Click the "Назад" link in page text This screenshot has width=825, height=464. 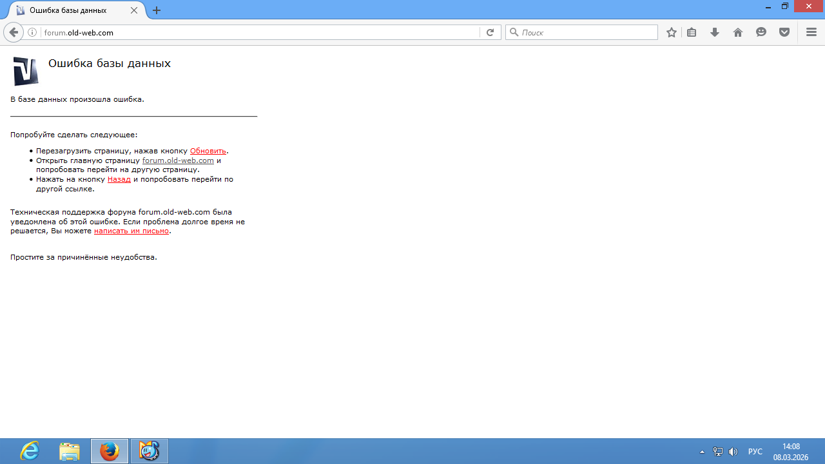coord(119,179)
